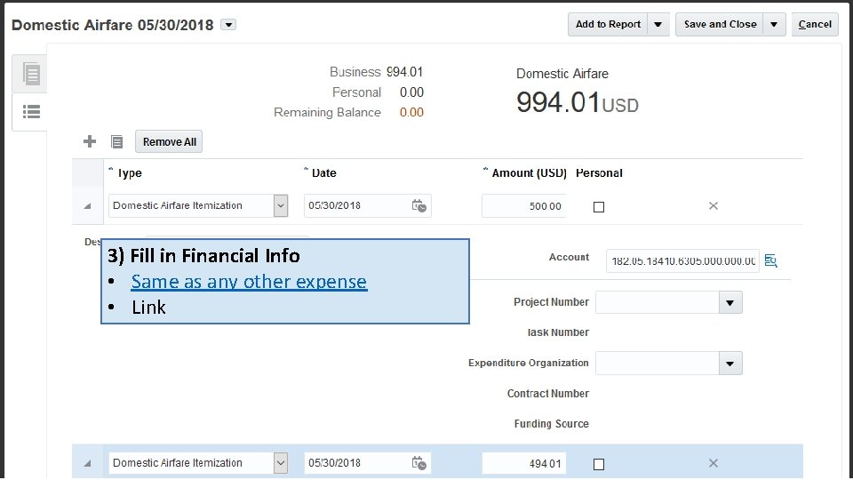Click the Account field with 182.05.13410 code

[682, 261]
